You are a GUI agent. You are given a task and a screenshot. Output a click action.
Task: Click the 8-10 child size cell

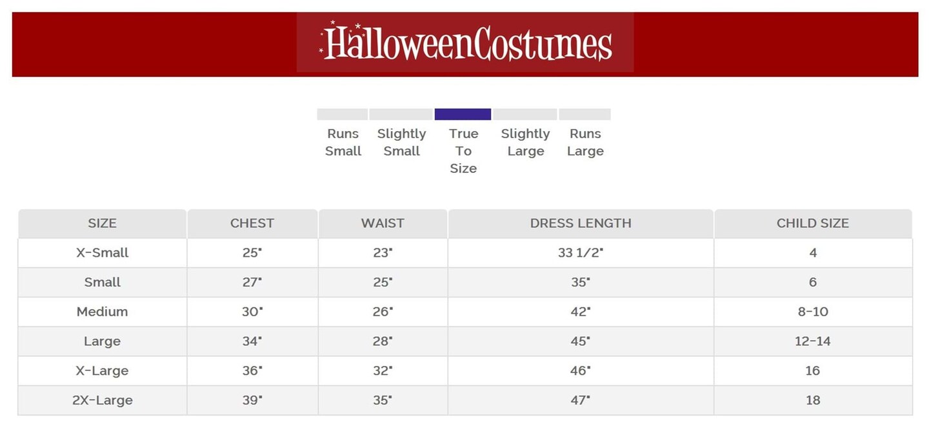(x=813, y=312)
